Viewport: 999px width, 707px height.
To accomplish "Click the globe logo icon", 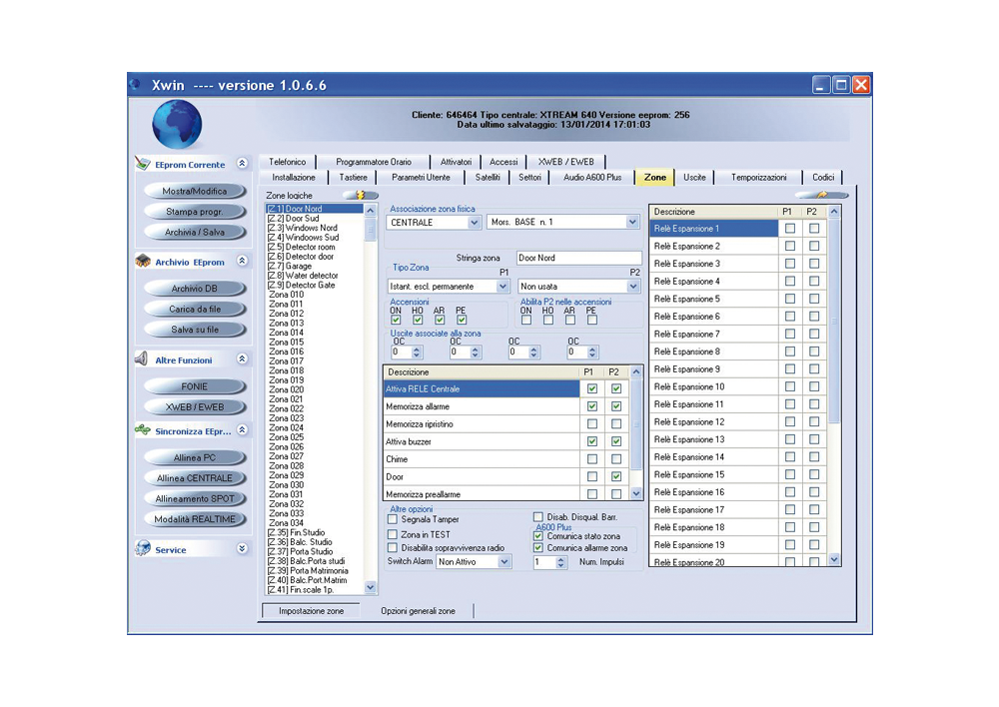I will 177,125.
